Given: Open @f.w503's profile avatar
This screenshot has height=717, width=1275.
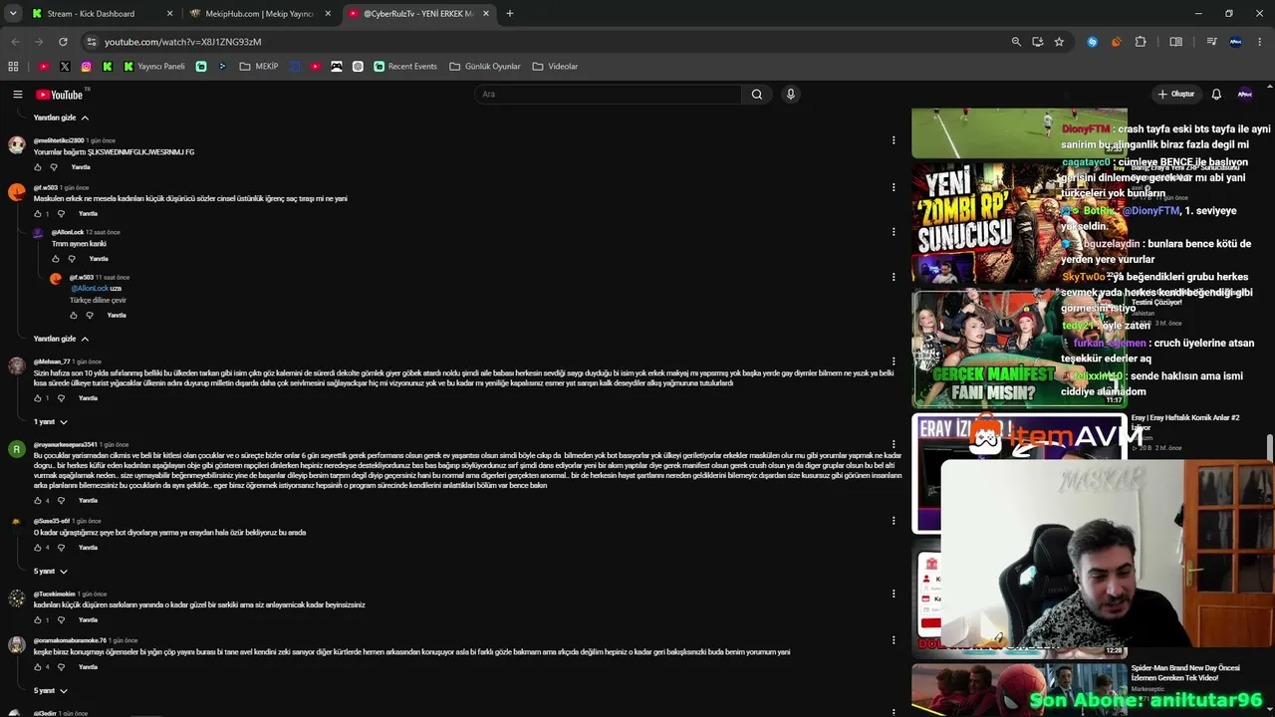Looking at the screenshot, I should [x=17, y=192].
